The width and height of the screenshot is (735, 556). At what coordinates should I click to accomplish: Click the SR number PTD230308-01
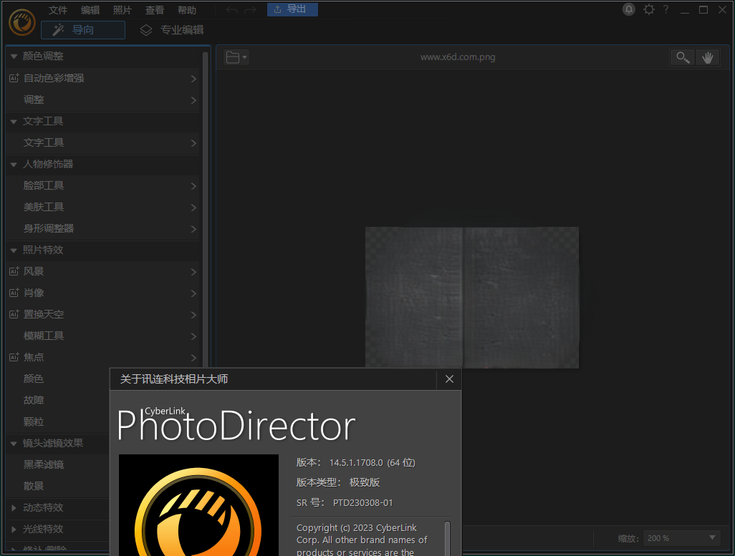coord(362,502)
